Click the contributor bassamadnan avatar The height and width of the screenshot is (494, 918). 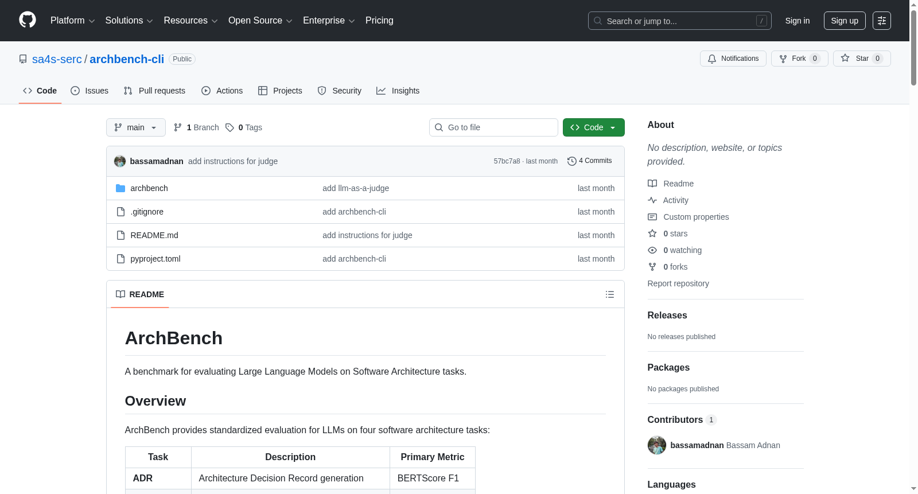click(x=657, y=445)
